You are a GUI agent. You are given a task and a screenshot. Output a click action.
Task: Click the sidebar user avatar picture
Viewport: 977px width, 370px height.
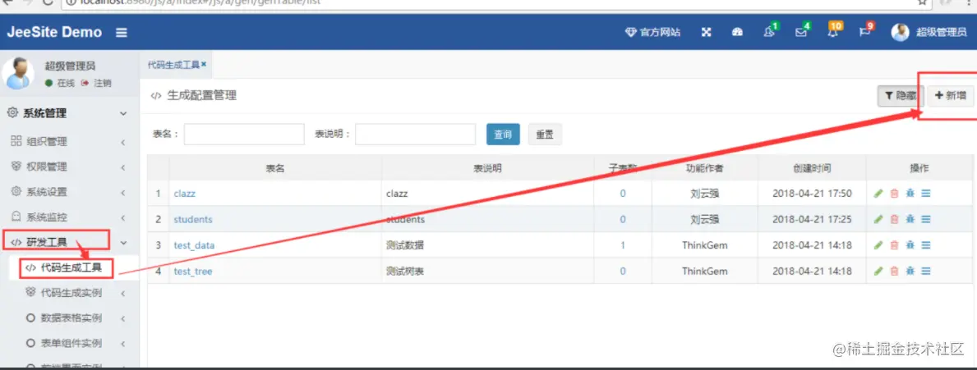(x=18, y=74)
